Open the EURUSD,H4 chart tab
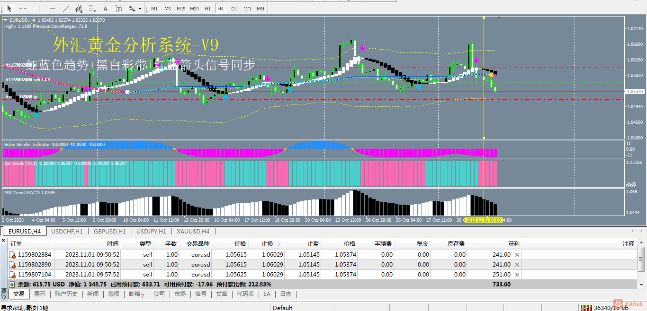The width and height of the screenshot is (647, 311). click(25, 231)
